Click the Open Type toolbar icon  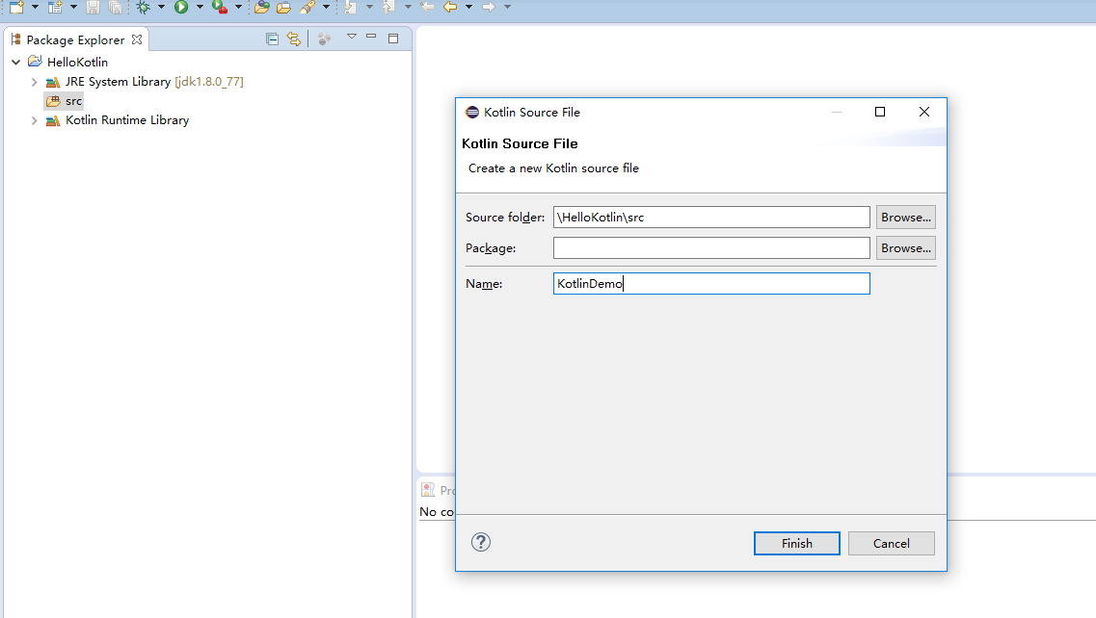point(262,7)
